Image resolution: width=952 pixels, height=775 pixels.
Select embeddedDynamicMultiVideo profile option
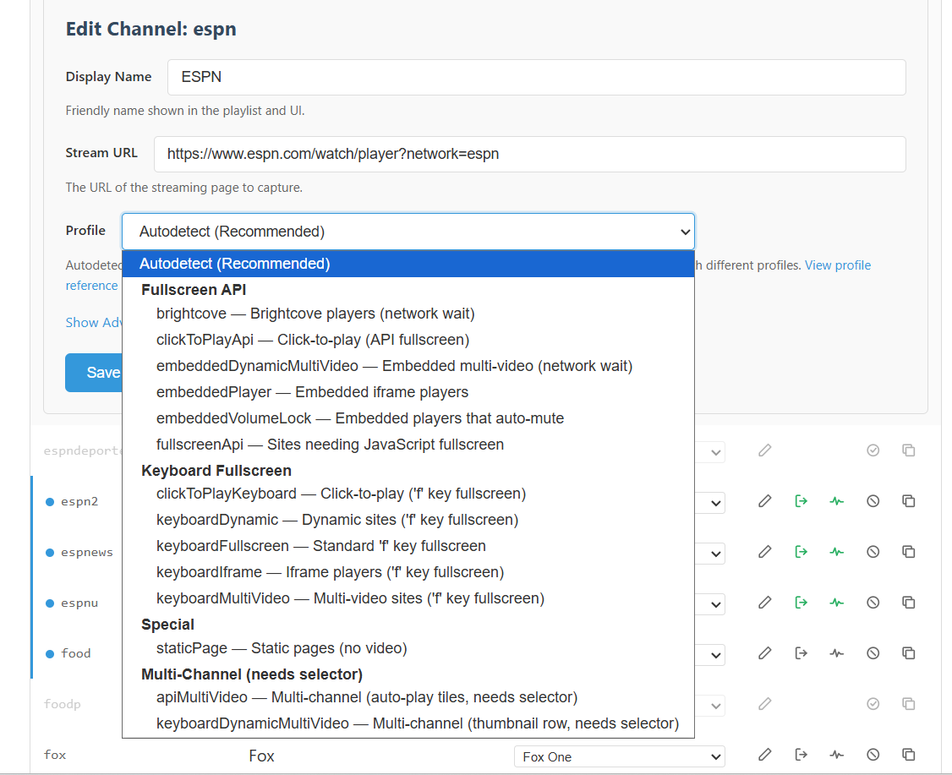pos(408,366)
